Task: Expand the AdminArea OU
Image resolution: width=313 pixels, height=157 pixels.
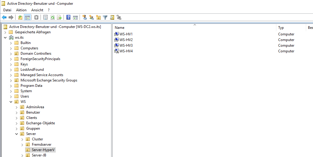Action: [x=17, y=107]
